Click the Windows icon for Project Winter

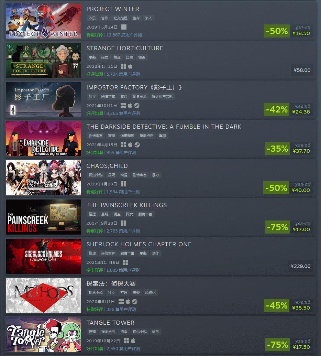[x=124, y=27]
